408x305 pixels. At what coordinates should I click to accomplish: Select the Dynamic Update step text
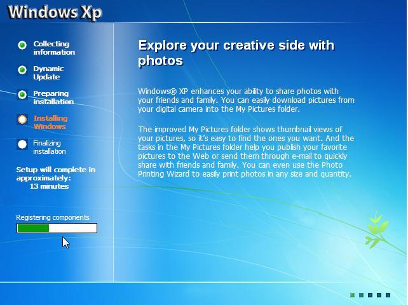click(48, 73)
